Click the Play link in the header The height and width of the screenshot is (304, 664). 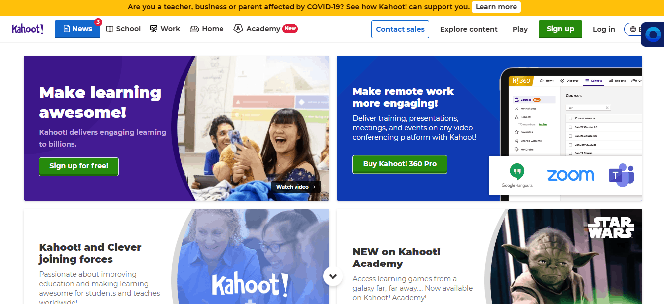tap(520, 29)
